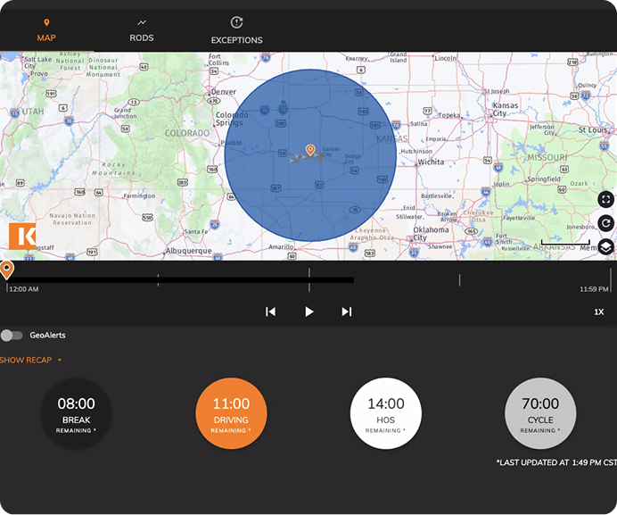The image size is (617, 515).
Task: Change the 1X playback speed
Action: (x=599, y=312)
